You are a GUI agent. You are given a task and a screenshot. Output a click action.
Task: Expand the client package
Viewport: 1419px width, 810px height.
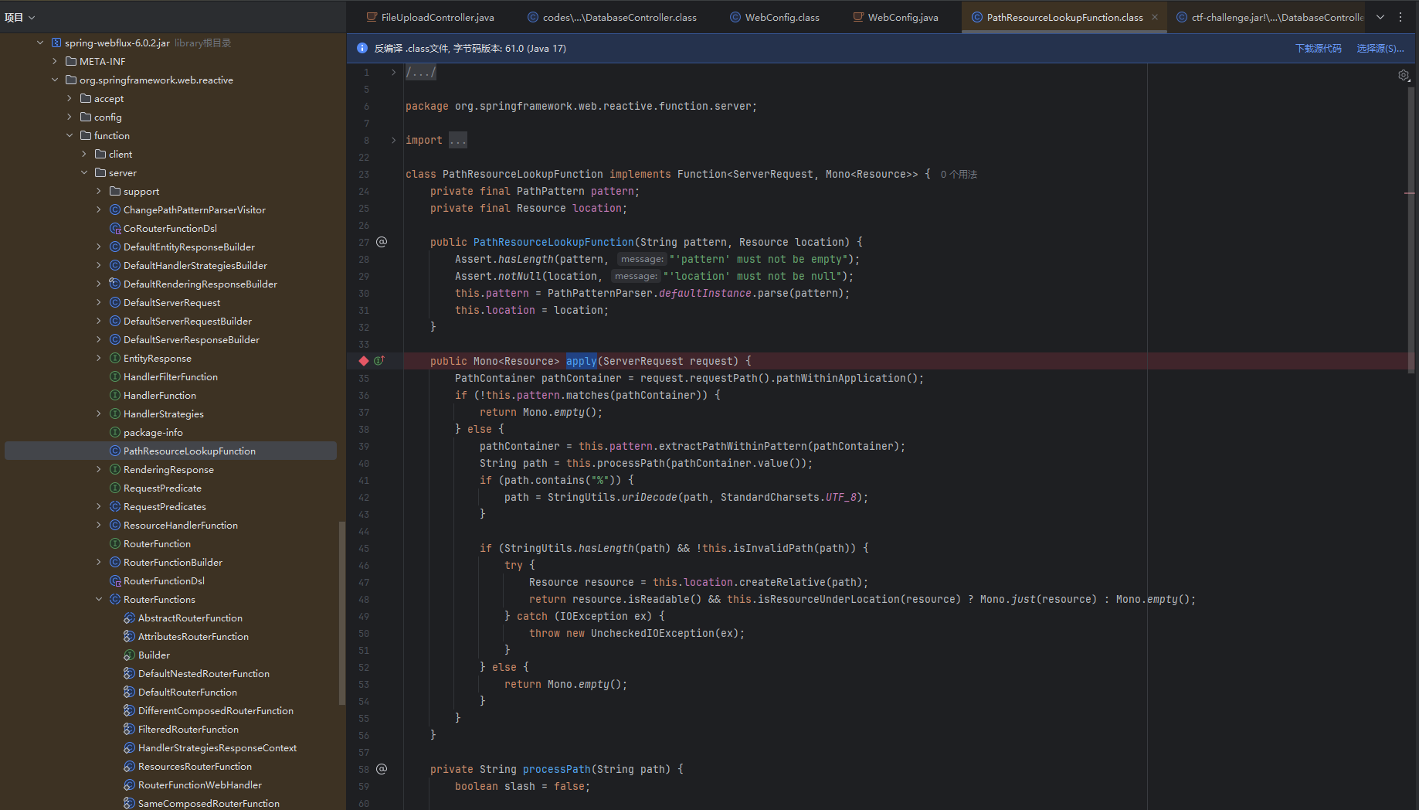84,154
